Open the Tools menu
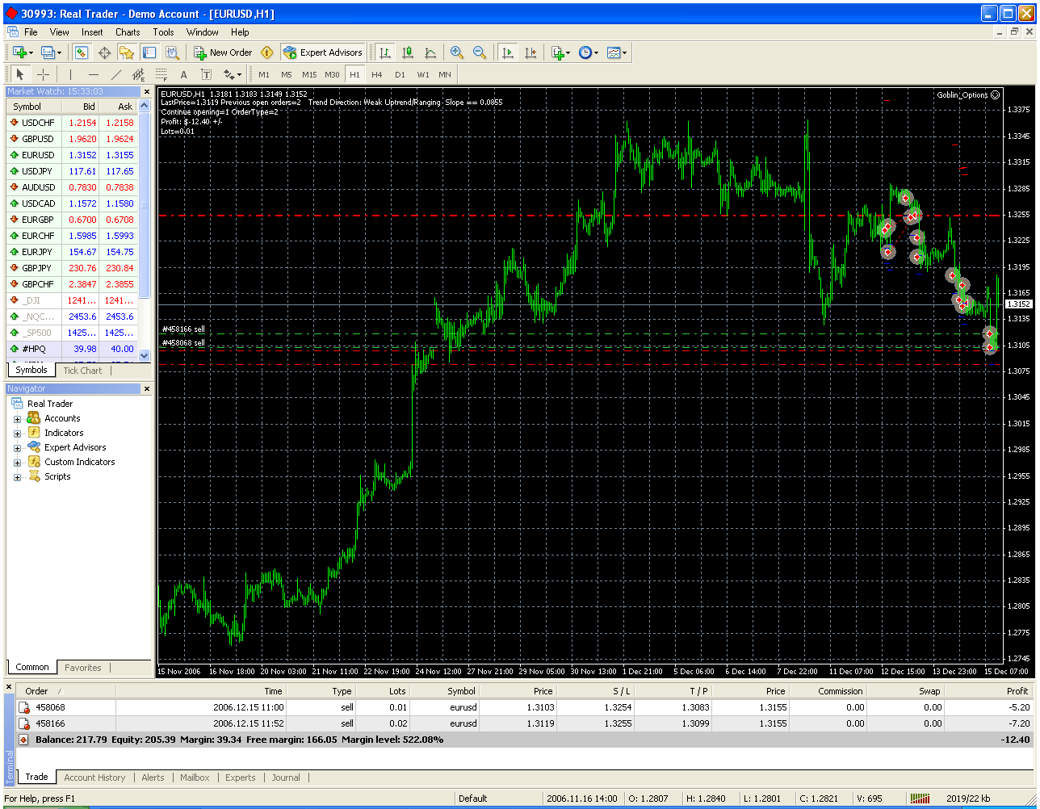This screenshot has width=1040, height=809. tap(163, 32)
